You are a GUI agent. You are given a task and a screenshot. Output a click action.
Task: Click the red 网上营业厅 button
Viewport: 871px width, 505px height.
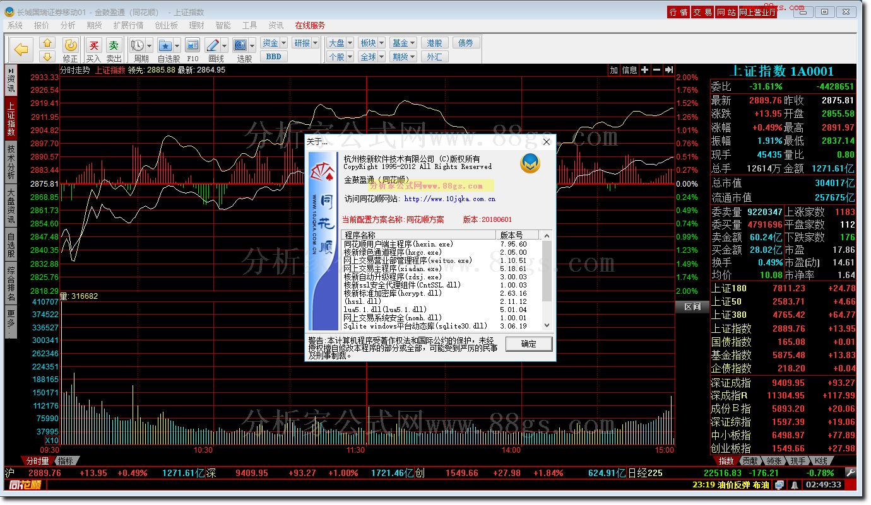[x=757, y=12]
